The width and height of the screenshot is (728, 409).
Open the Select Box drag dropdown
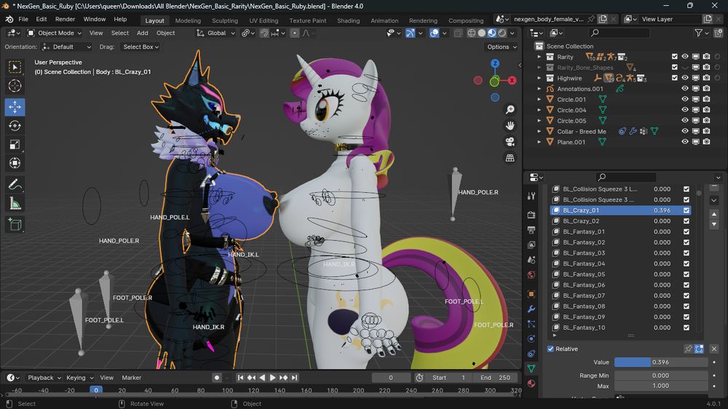point(141,47)
